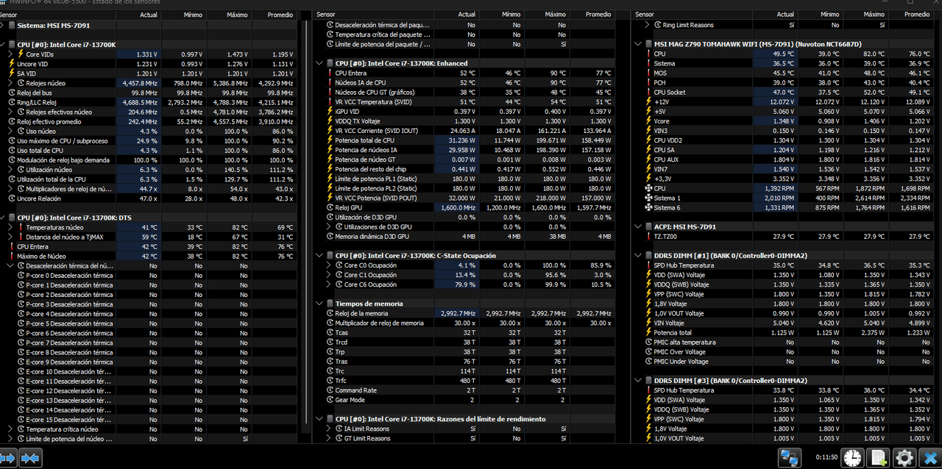The height and width of the screenshot is (469, 942).
Task: Click the clock icon beside Reloj GPU
Action: point(329,207)
